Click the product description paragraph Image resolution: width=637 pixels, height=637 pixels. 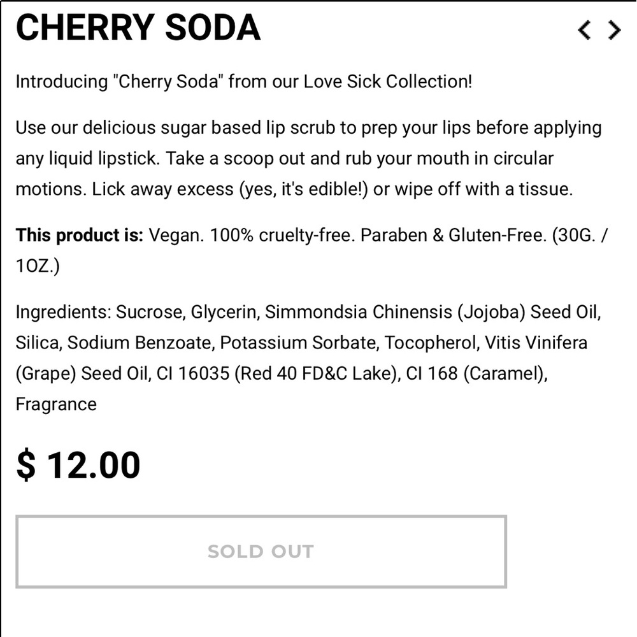click(x=308, y=158)
